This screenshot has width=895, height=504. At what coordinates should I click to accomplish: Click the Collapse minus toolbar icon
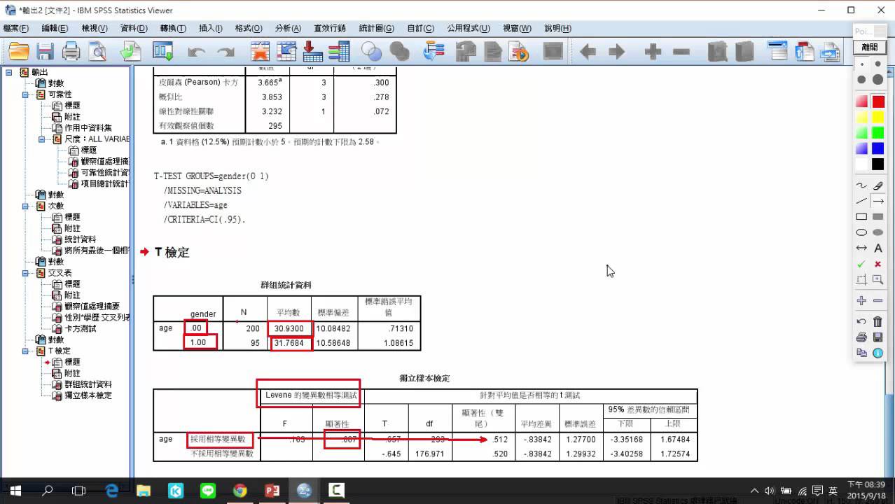coord(681,52)
